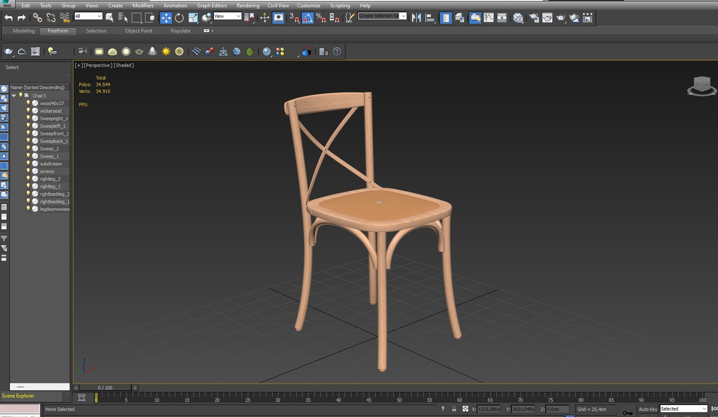Create a Box primitive icon

click(x=99, y=52)
